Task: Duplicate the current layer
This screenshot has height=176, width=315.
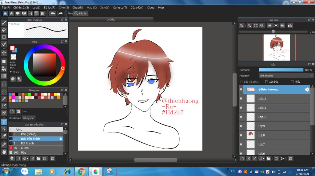Action: (277, 159)
